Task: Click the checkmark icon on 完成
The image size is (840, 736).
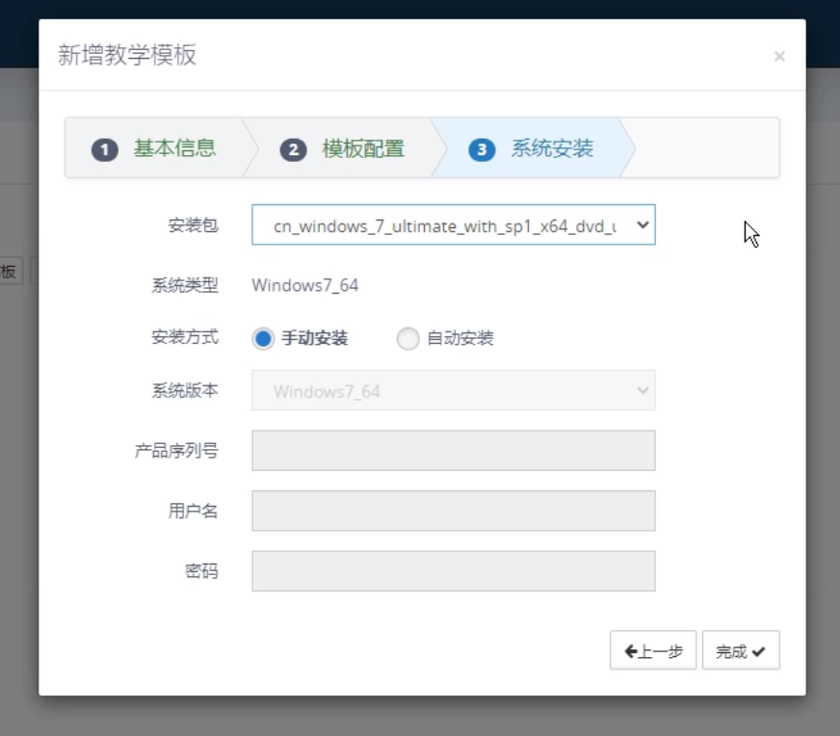Action: 759,651
